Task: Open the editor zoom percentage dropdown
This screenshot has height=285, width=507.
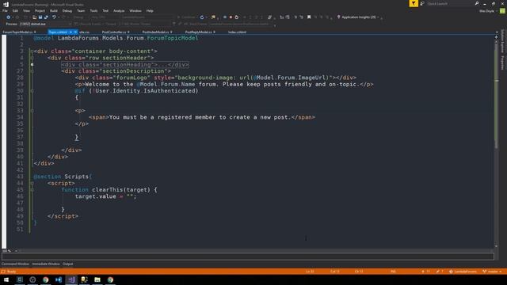Action: [x=9, y=251]
